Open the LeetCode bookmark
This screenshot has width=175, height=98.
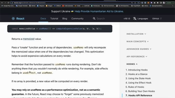(86, 6)
